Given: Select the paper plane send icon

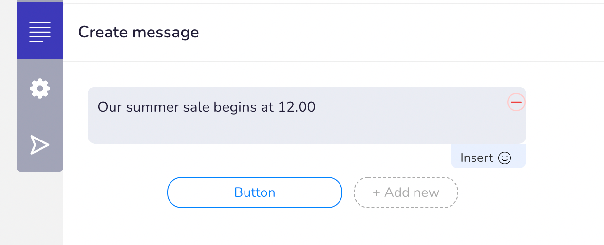Looking at the screenshot, I should tap(40, 145).
